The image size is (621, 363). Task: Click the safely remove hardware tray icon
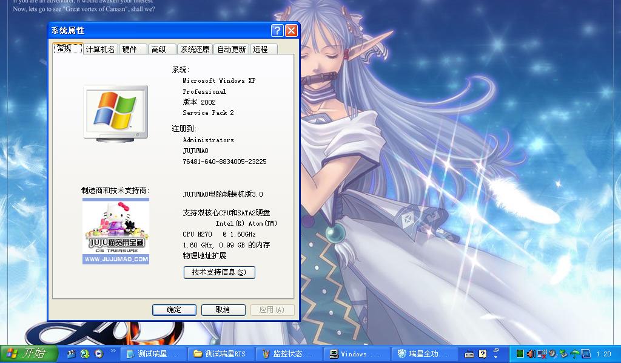(563, 354)
